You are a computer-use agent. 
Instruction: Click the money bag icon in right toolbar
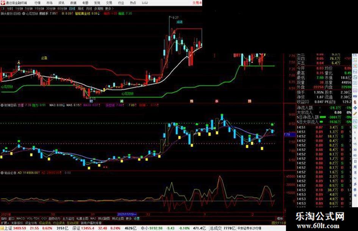click(355, 102)
